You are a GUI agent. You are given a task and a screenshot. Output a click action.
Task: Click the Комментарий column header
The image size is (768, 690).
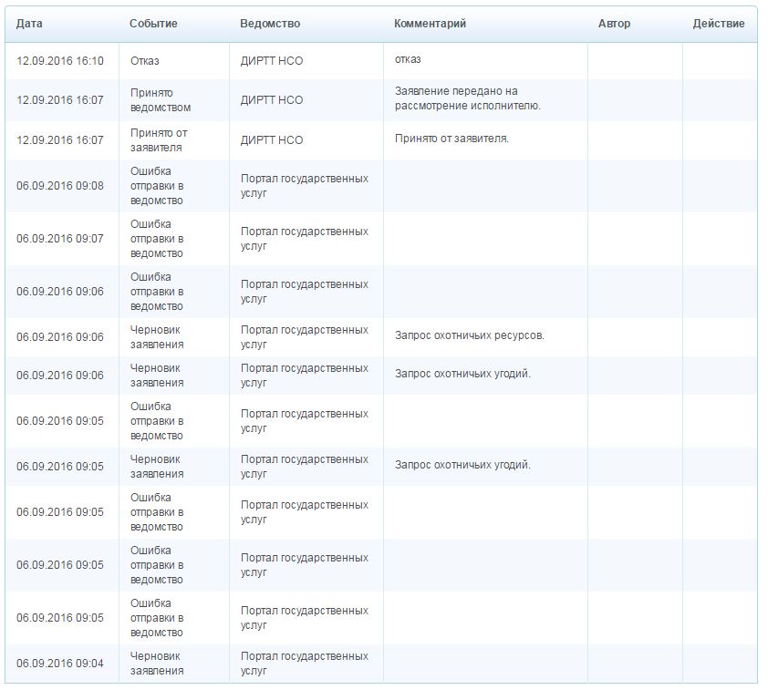click(430, 24)
